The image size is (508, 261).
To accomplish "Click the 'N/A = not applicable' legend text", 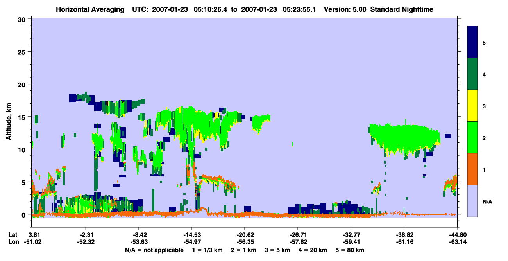I will pyautogui.click(x=154, y=250).
